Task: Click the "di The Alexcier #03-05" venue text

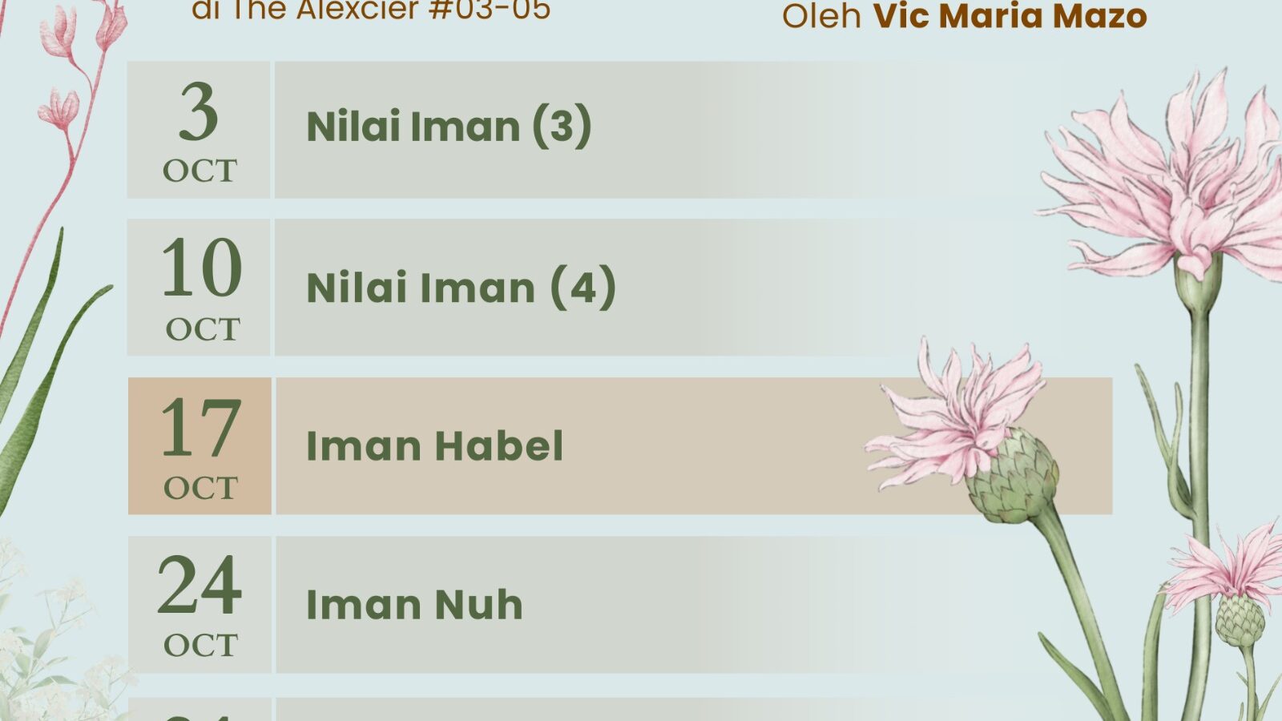Action: coord(371,11)
